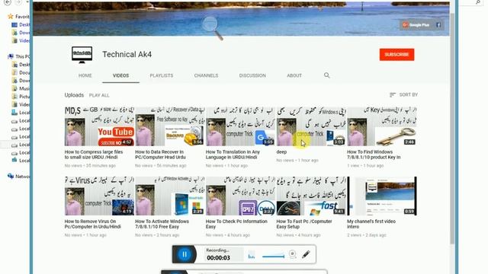Open the Facebook icon on banner
488x274 pixels.
coord(438,25)
